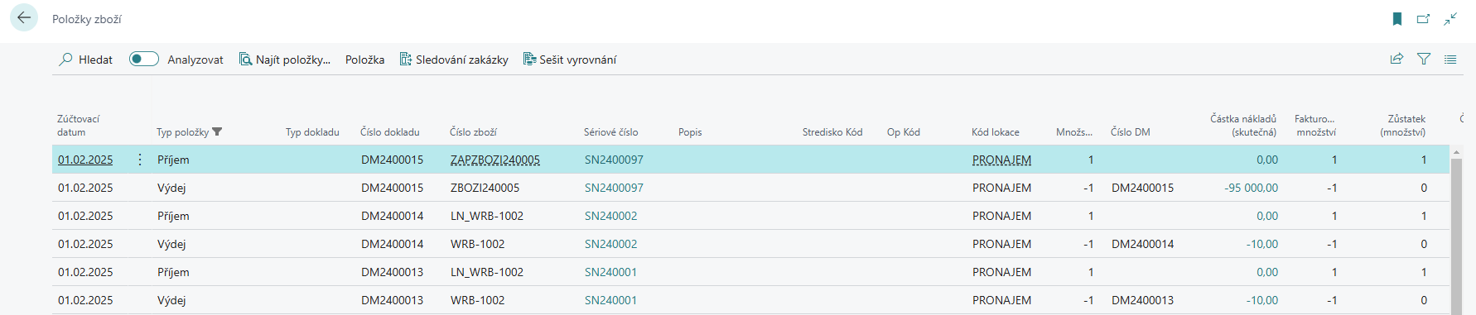The image size is (1476, 315).
Task: Click the Typ dokladu column header
Action: click(312, 132)
